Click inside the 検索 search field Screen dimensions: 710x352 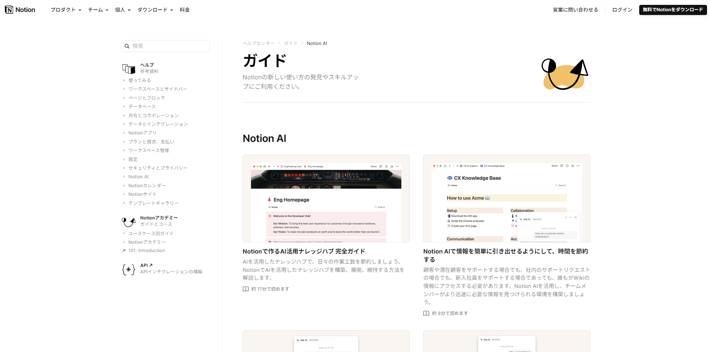click(165, 46)
